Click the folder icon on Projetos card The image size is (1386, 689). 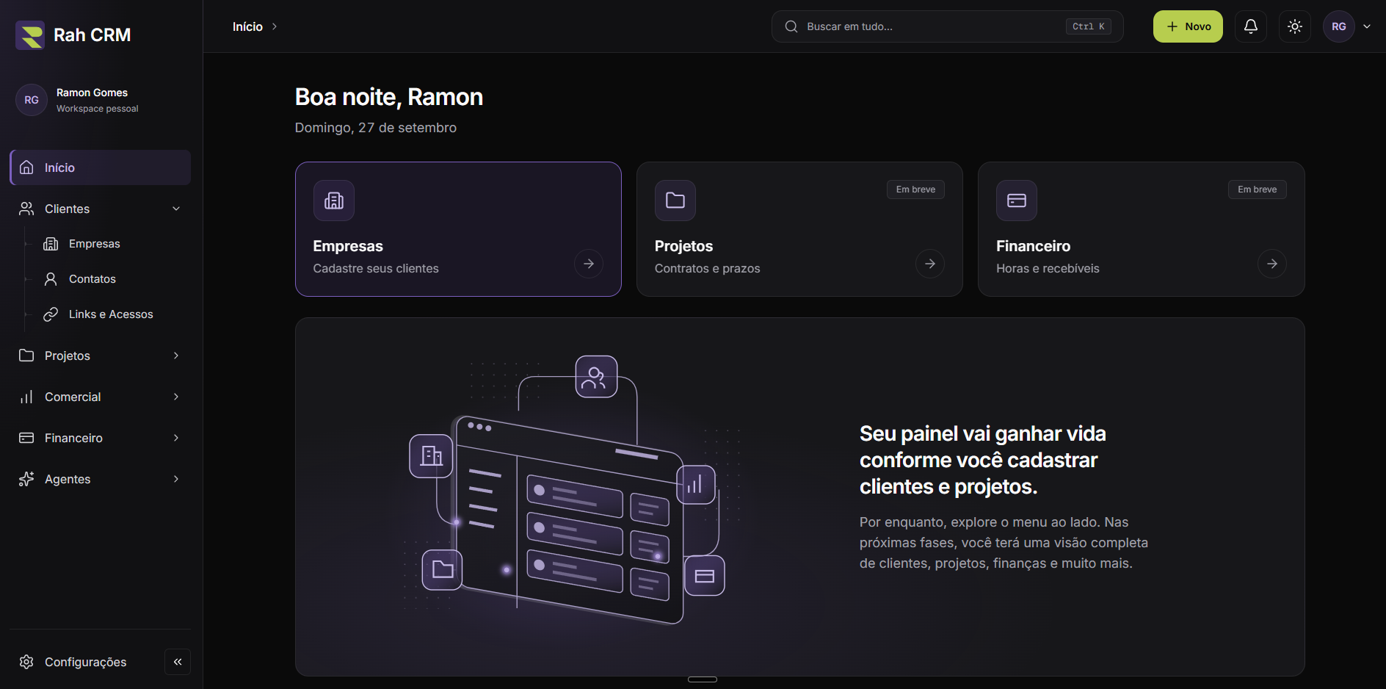pyautogui.click(x=675, y=201)
